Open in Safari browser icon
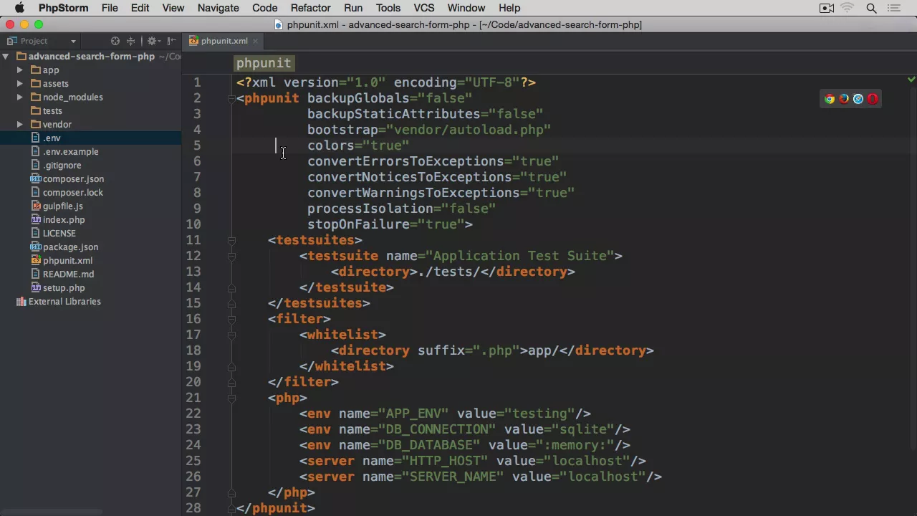The height and width of the screenshot is (516, 917). pos(858,99)
